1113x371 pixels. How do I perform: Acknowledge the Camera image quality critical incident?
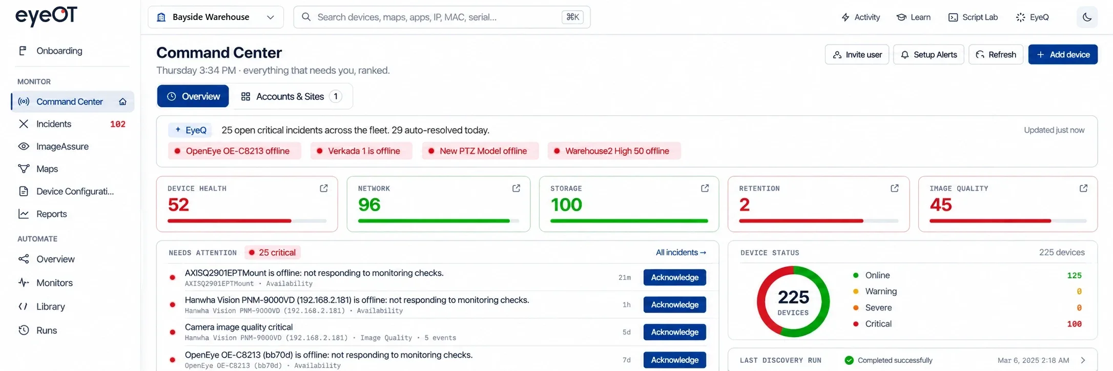pyautogui.click(x=674, y=332)
